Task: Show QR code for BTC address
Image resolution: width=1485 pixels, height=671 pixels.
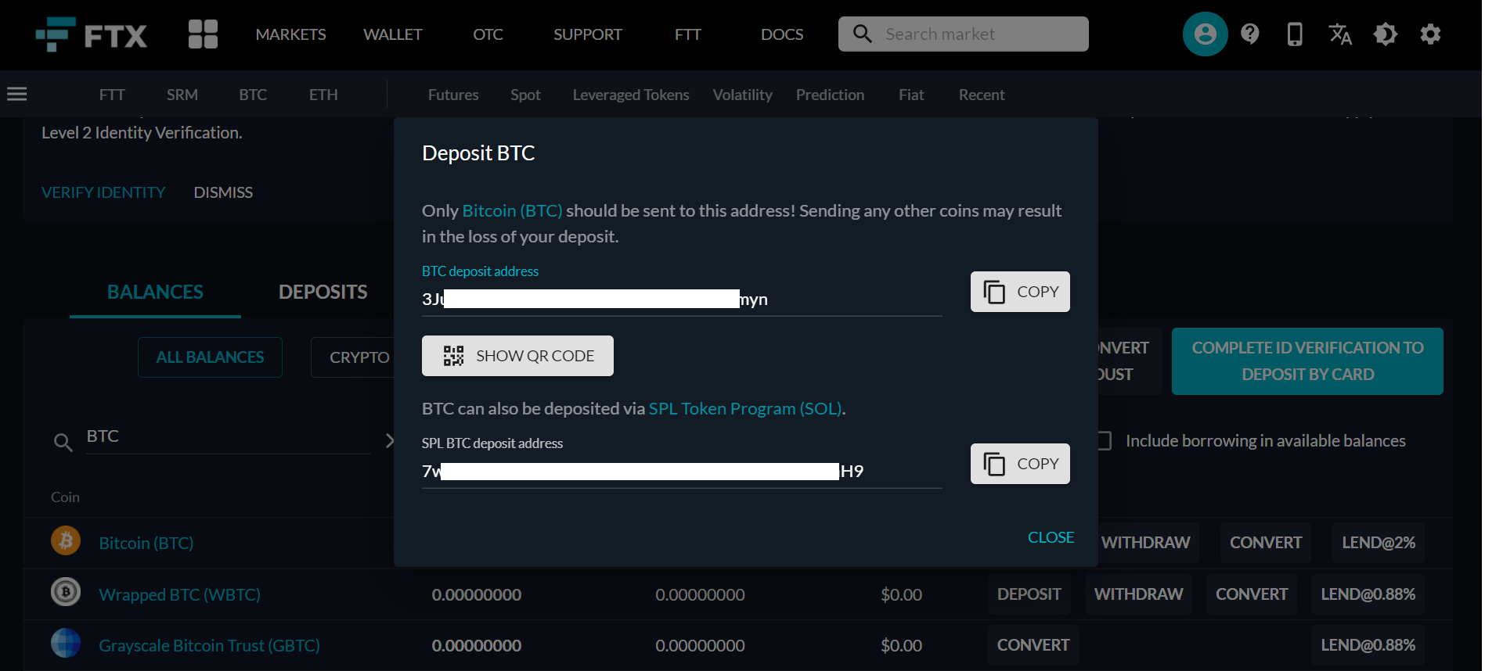Action: (x=517, y=356)
